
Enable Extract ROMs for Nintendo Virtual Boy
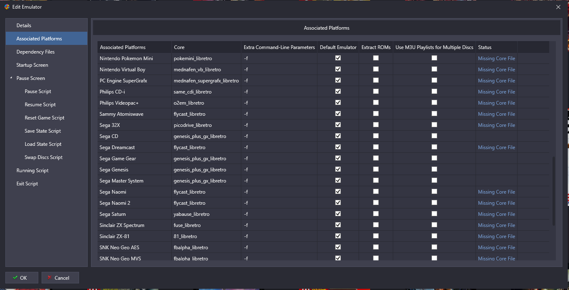pos(376,69)
